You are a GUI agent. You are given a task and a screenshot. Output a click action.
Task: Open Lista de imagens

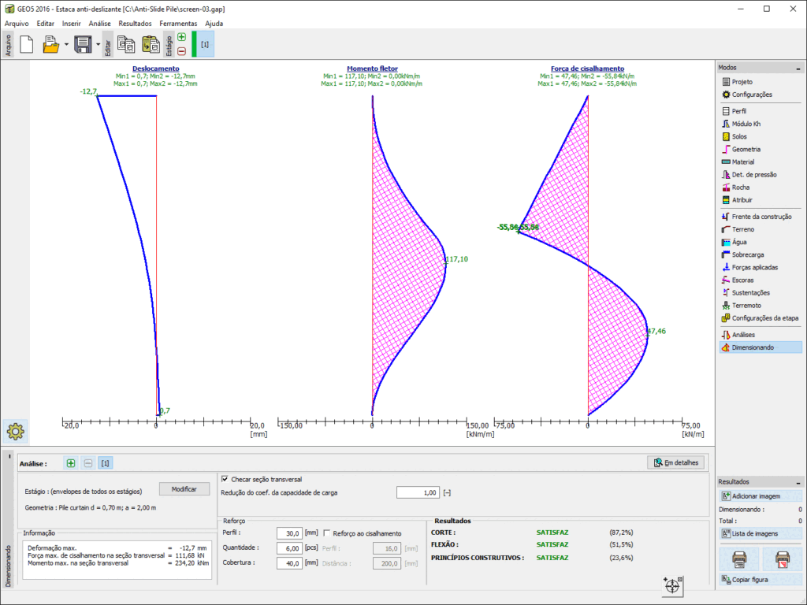761,534
